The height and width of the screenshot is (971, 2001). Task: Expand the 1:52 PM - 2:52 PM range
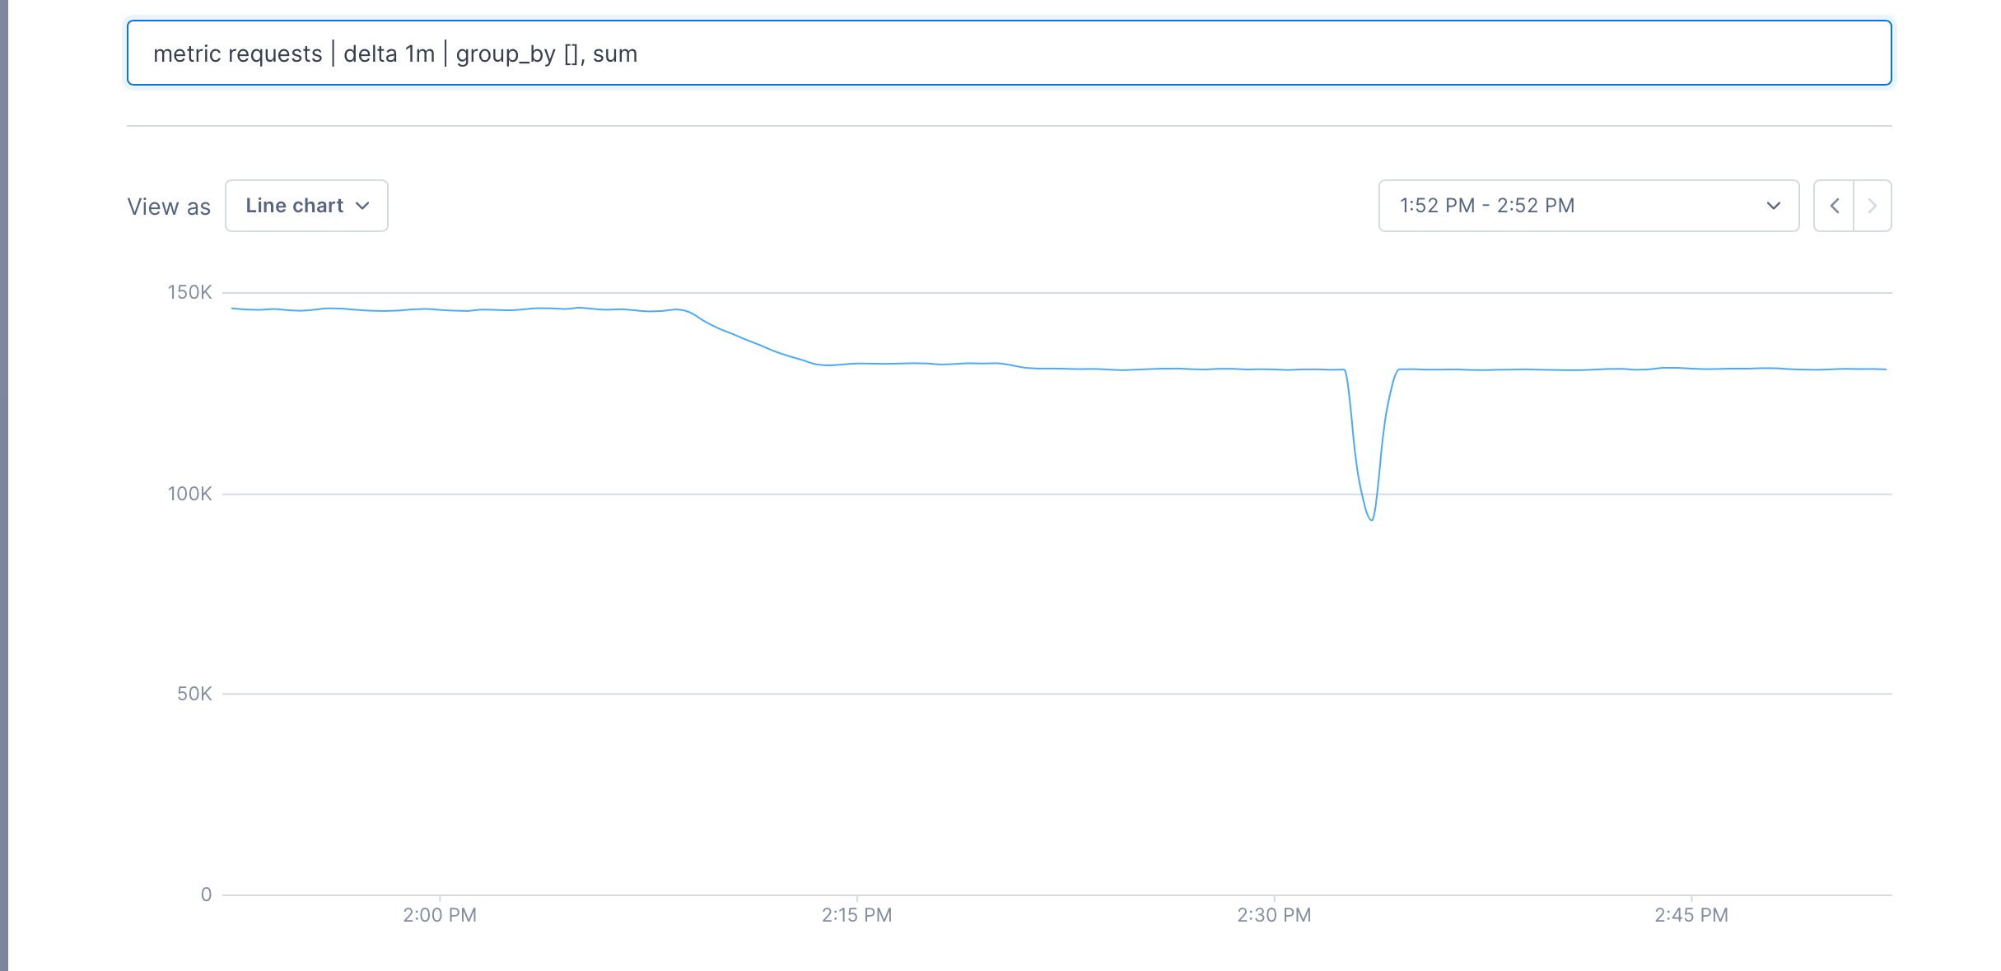coord(1588,206)
